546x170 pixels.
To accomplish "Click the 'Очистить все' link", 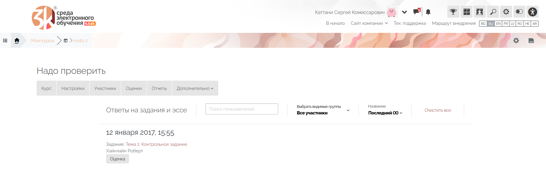I will pyautogui.click(x=438, y=110).
